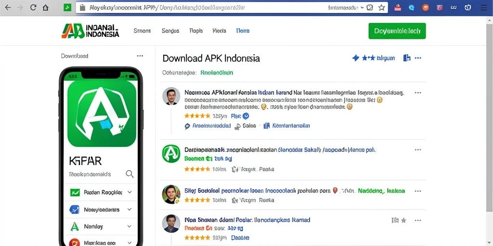Open second review's three-dot menu
Viewport: 493px width, 246px height.
point(418,150)
